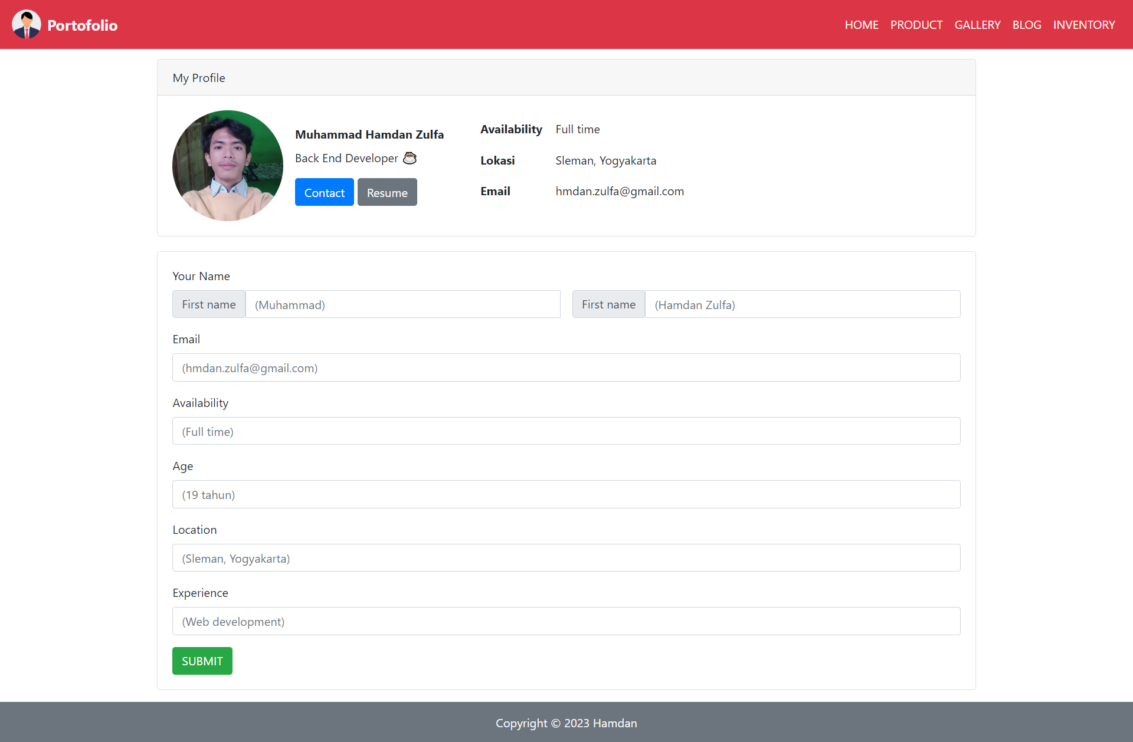Click the coffee cup emoji icon
Screen dimensions: 1133x742
coord(410,158)
